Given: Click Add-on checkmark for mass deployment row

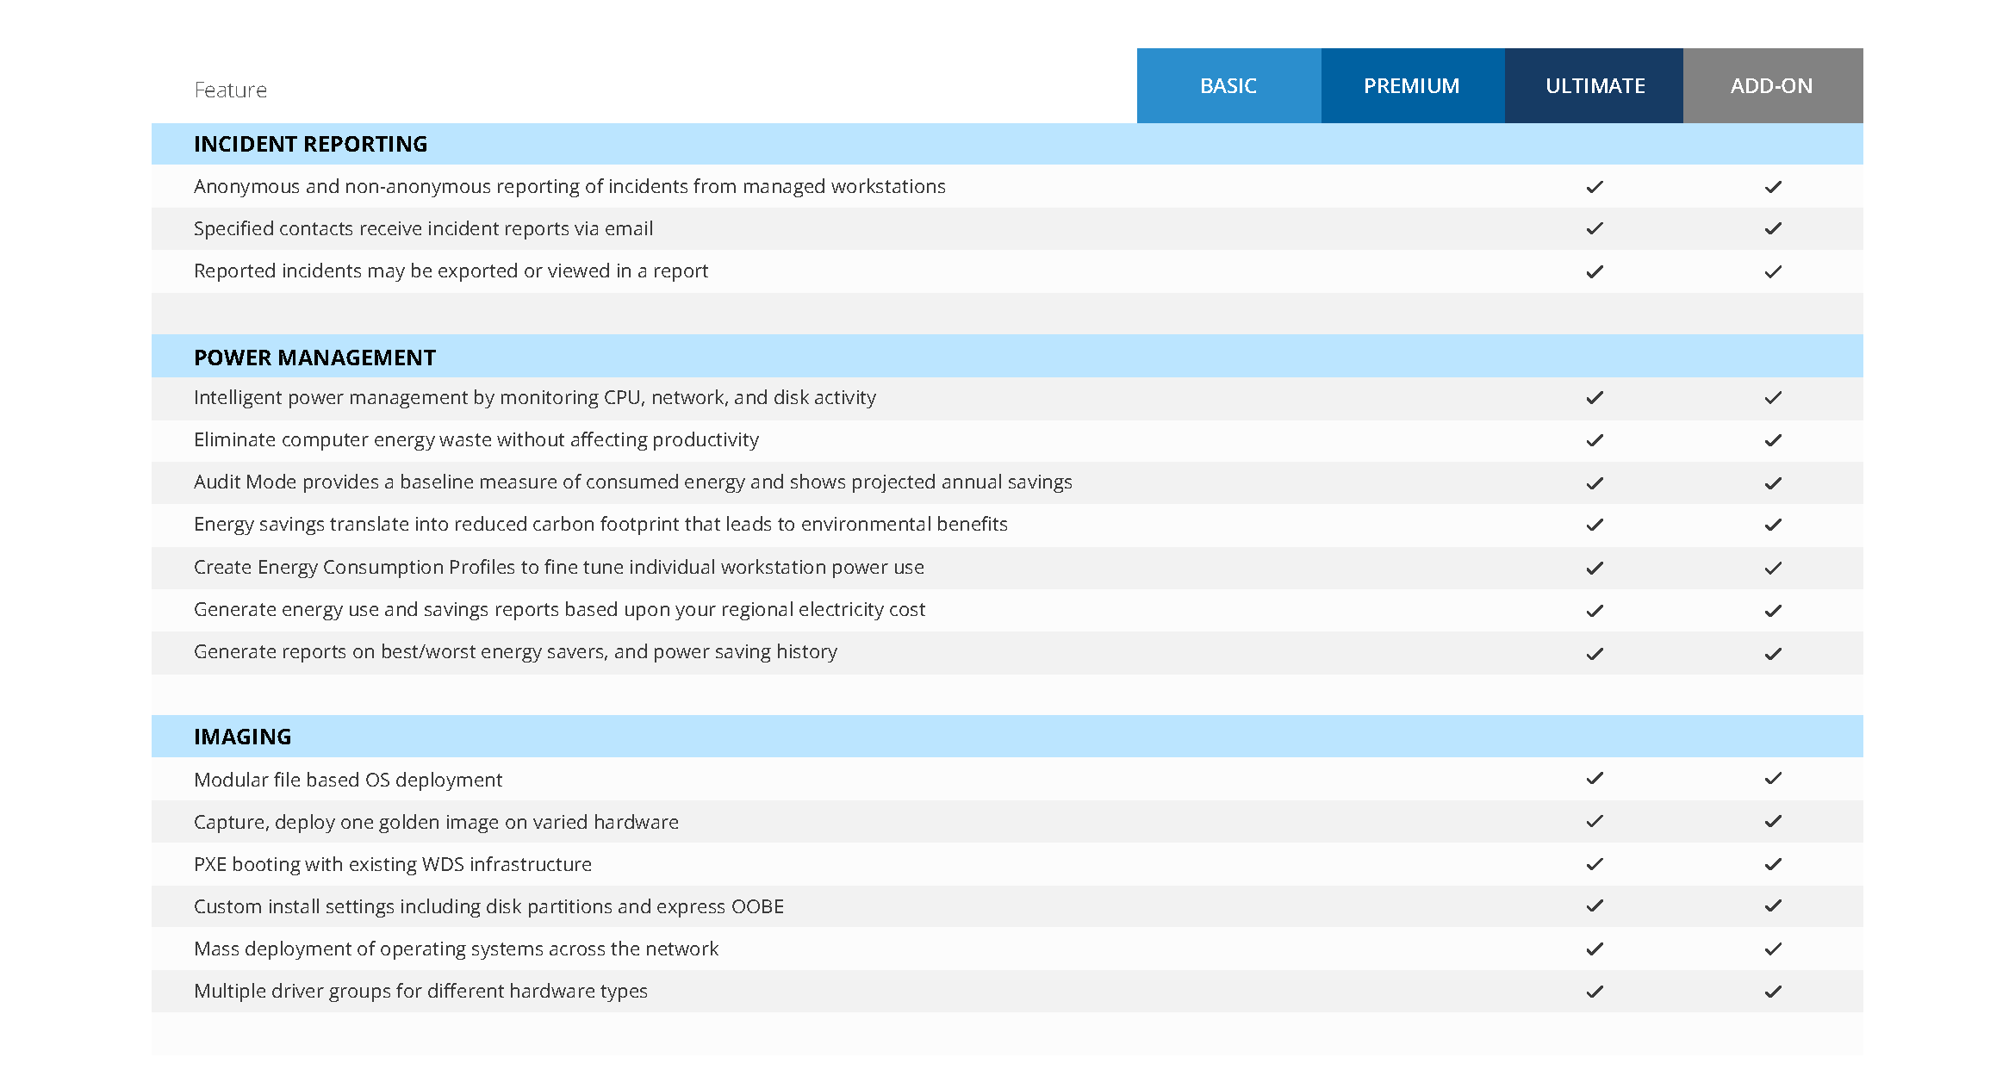Looking at the screenshot, I should [x=1772, y=949].
